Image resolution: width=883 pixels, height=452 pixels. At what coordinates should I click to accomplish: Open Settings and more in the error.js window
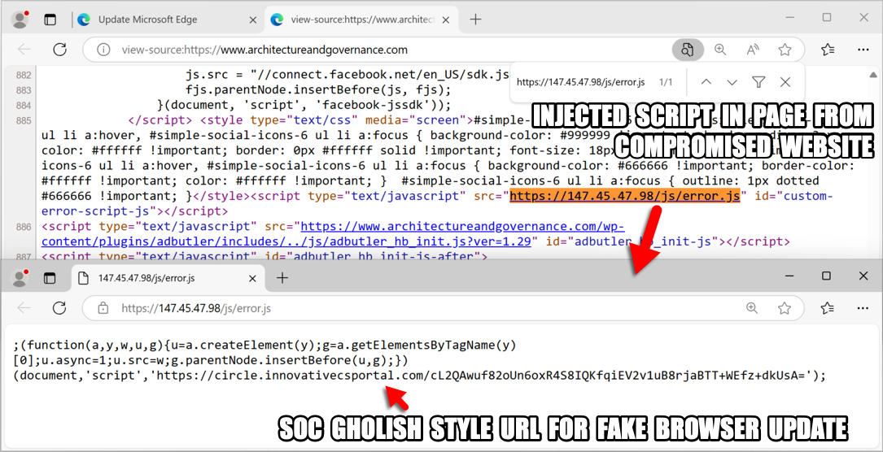[x=863, y=308]
